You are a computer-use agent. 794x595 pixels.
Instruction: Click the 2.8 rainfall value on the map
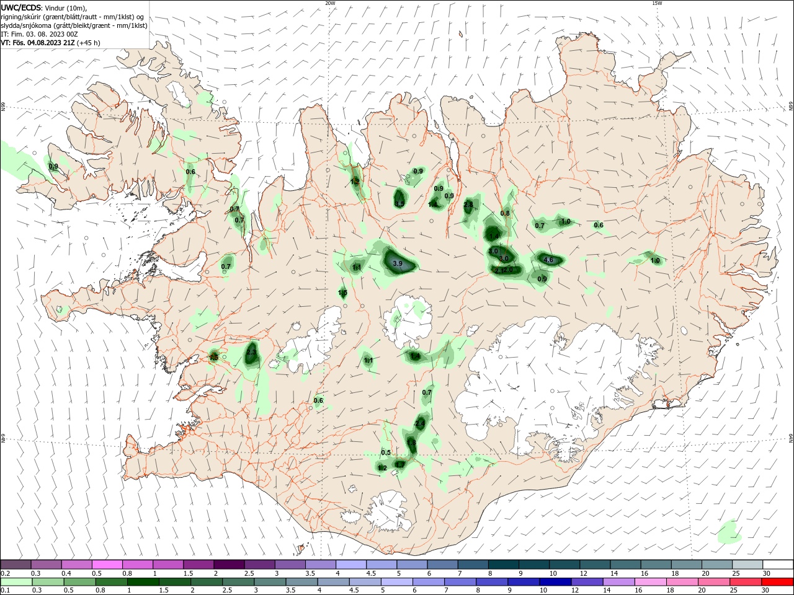468,205
